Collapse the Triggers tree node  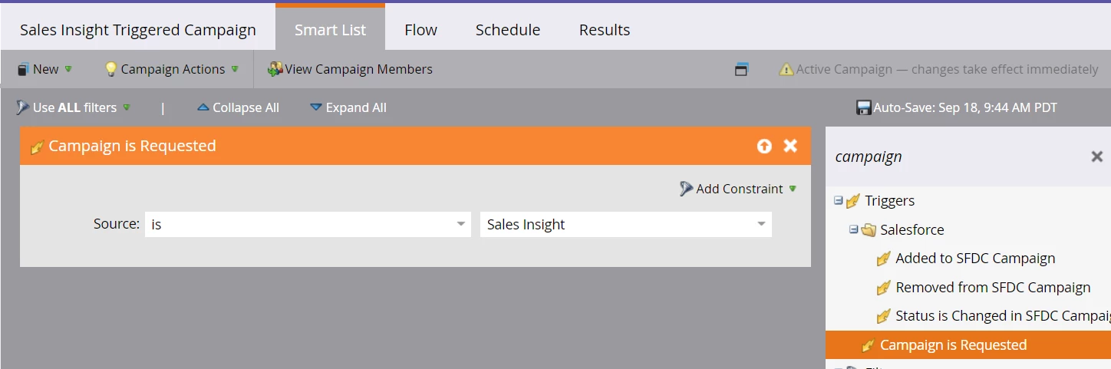pyautogui.click(x=838, y=200)
